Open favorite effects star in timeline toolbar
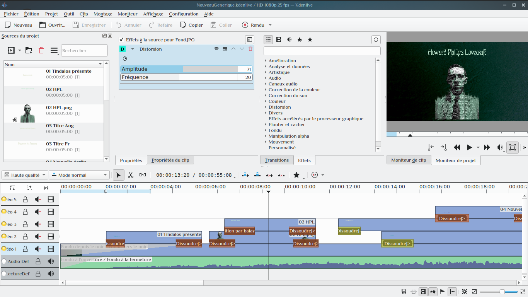Screen dimensions: 528x297 click(296, 175)
